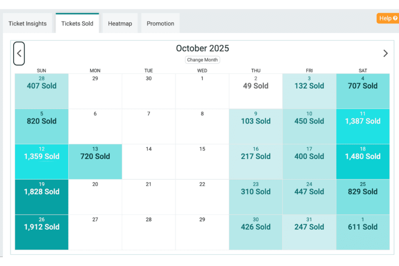Open the Promotion tab
399x266 pixels.
[x=160, y=23]
